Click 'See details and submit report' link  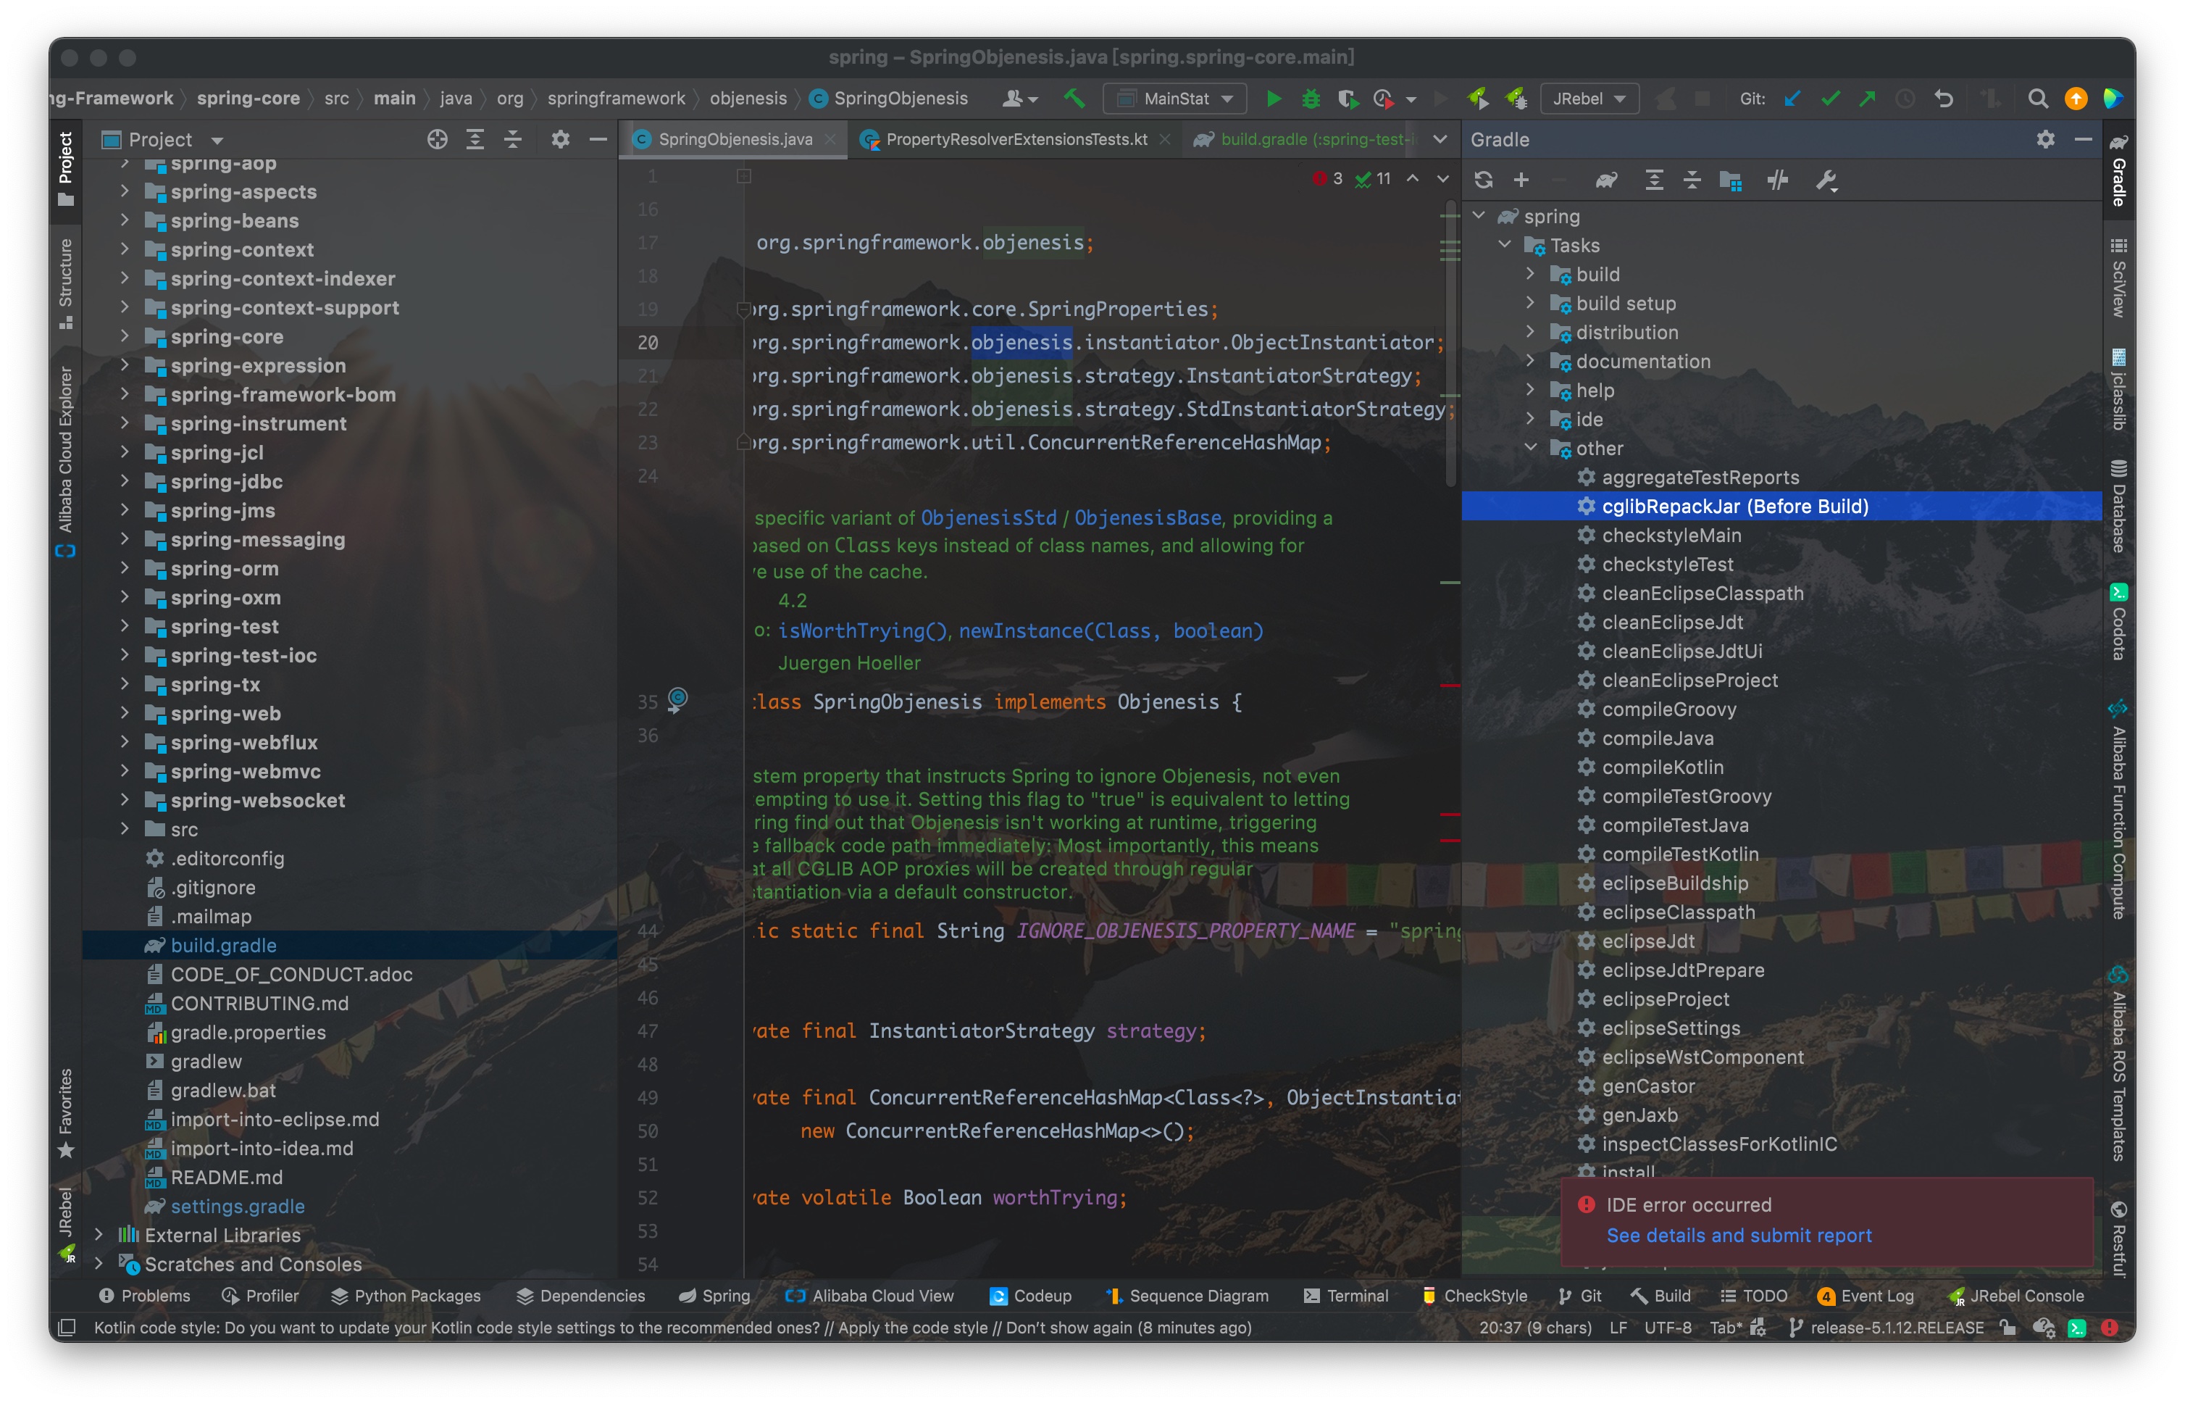coord(1738,1234)
